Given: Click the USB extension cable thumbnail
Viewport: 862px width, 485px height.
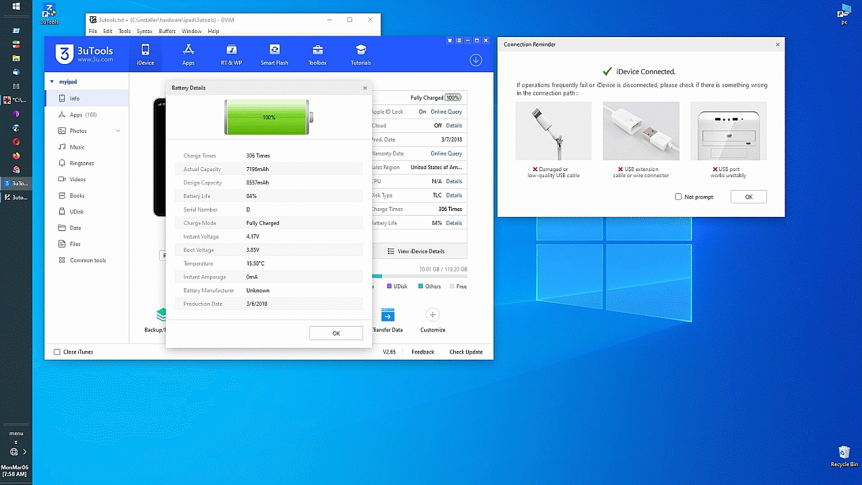Looking at the screenshot, I should tap(641, 131).
